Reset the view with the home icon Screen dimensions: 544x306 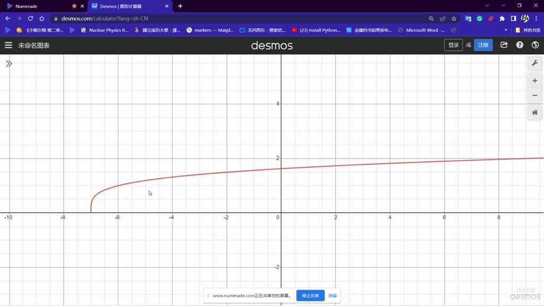point(534,113)
